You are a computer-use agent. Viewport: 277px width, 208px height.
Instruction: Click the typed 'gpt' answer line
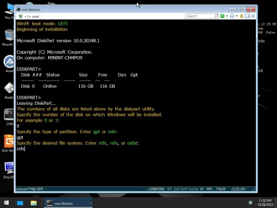[x=20, y=138]
